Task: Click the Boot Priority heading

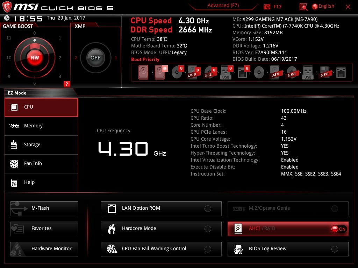Action: pyautogui.click(x=145, y=59)
